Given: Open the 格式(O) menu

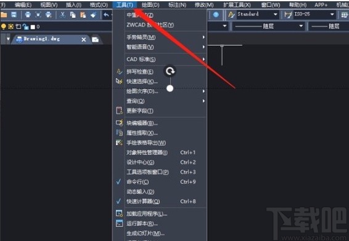Looking at the screenshot, I should coord(99,5).
